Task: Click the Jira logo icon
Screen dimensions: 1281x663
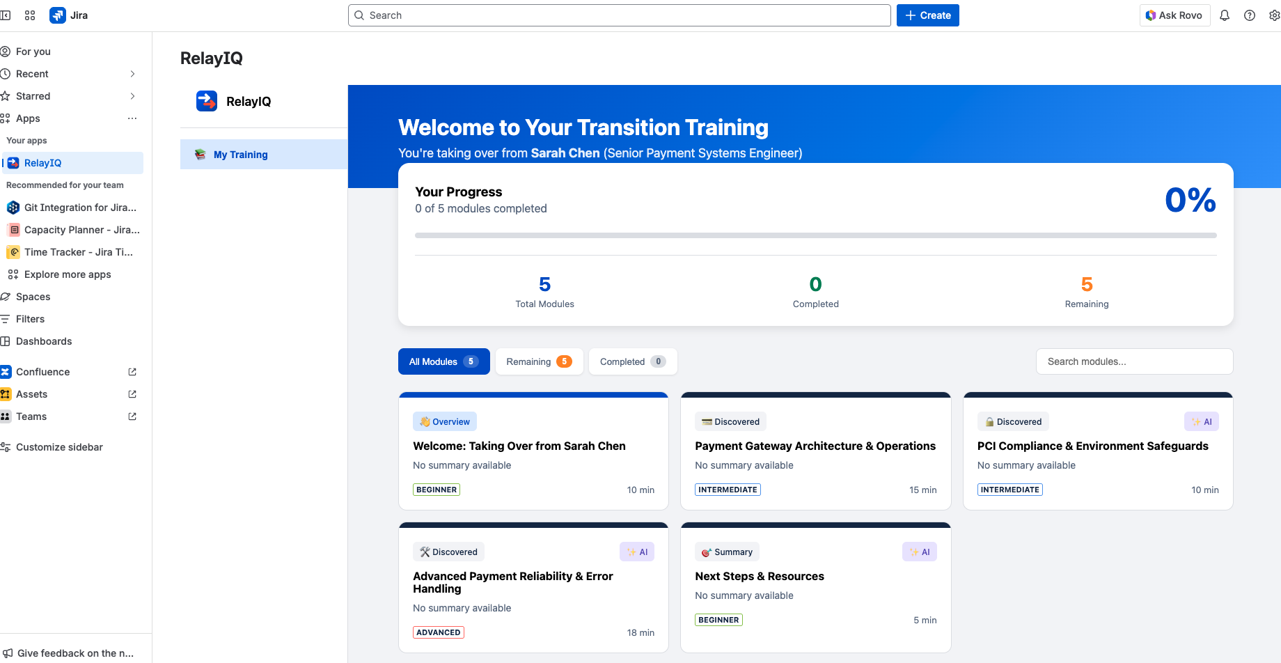Action: pos(58,15)
